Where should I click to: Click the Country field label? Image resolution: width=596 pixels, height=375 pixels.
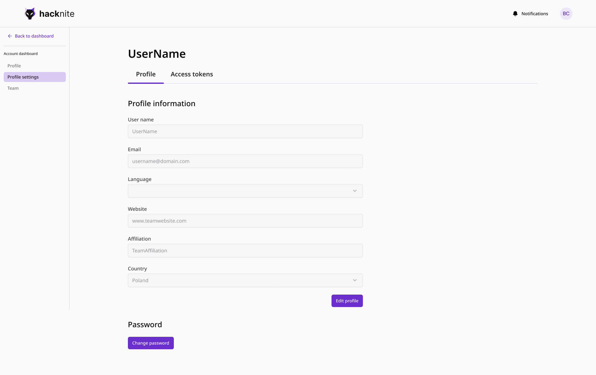click(137, 269)
